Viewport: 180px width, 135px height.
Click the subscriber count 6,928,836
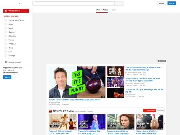pyautogui.click(x=160, y=111)
